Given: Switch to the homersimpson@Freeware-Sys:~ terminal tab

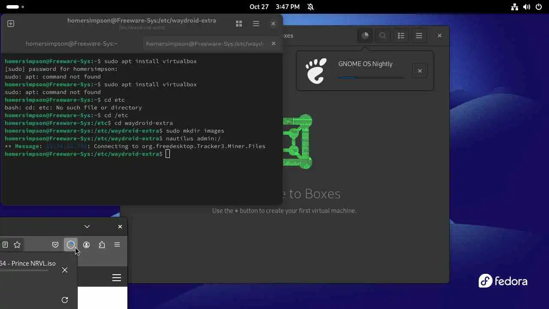Looking at the screenshot, I should point(72,43).
